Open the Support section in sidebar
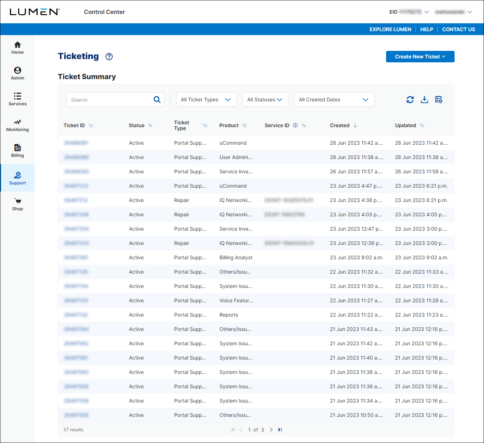This screenshot has height=443, width=484. pos(17,178)
